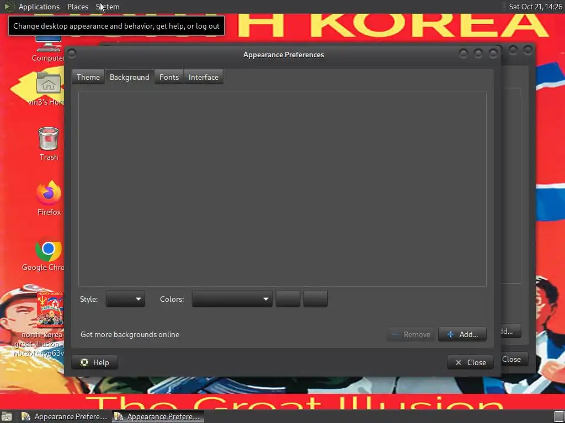The width and height of the screenshot is (565, 423).
Task: Expand the Style dropdown
Action: point(125,299)
